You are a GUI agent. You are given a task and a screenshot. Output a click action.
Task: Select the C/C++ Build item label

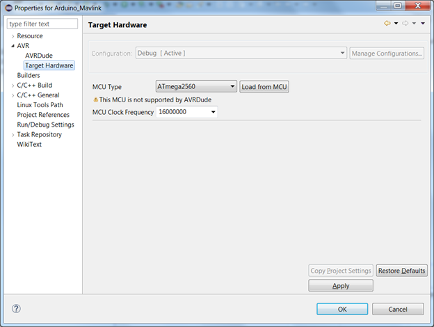pos(35,86)
